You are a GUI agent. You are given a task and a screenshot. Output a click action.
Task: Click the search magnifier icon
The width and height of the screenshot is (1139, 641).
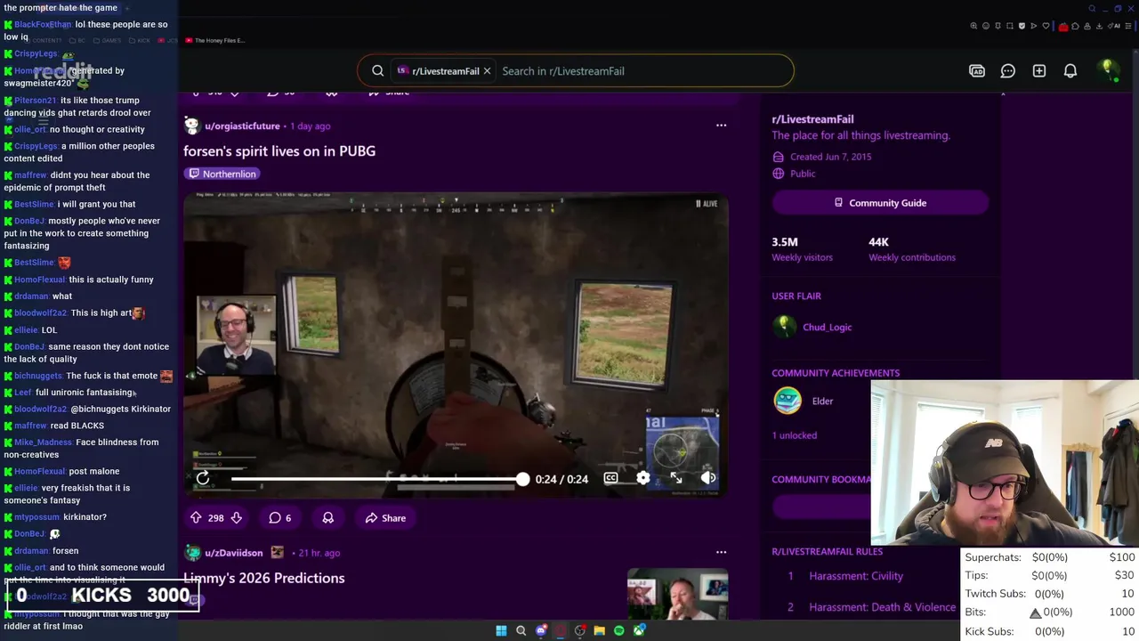378,71
